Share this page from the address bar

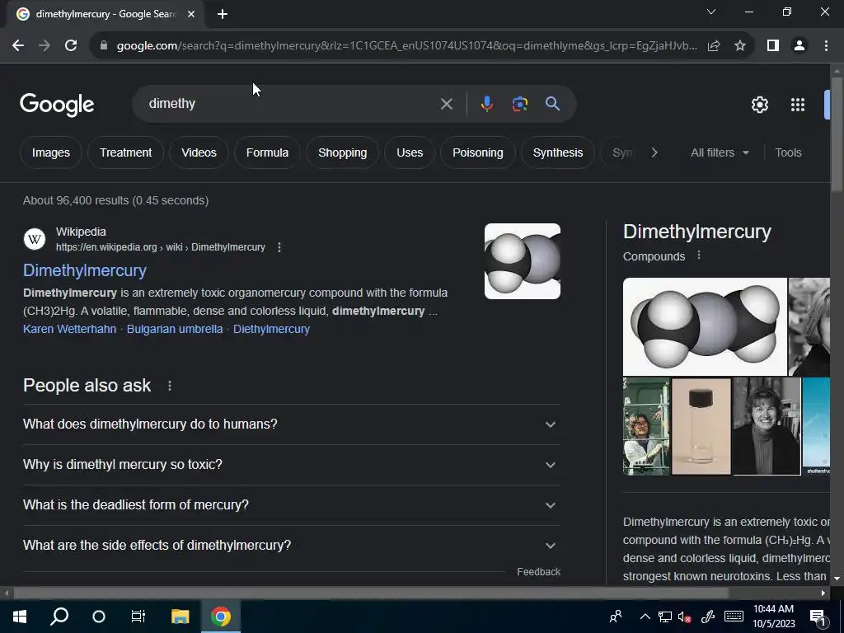pos(714,46)
